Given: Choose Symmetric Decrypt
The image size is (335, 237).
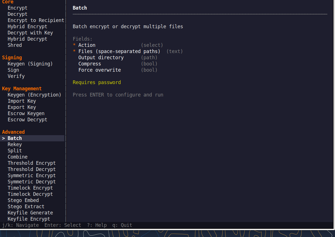Looking at the screenshot, I should [32, 181].
